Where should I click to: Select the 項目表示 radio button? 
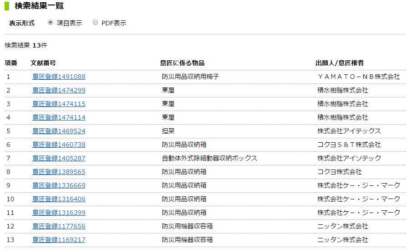50,23
